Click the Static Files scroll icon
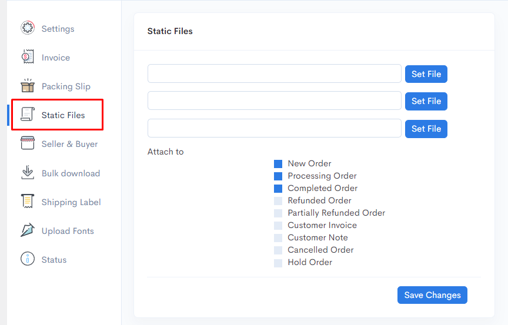The height and width of the screenshot is (325, 508). tap(28, 114)
